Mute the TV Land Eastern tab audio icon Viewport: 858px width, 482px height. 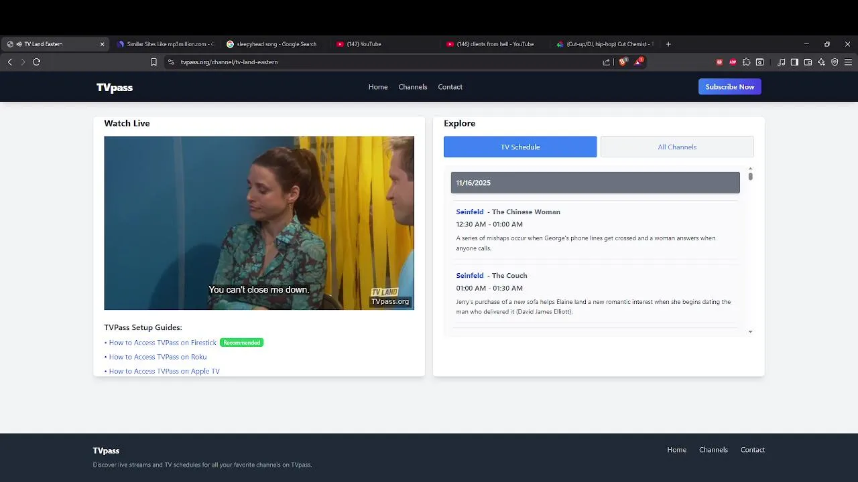(x=19, y=44)
